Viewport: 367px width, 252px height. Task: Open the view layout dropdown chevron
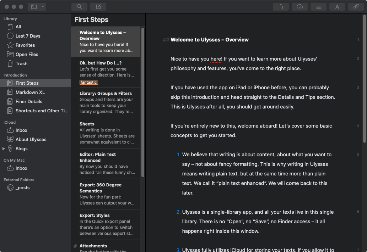pos(43,6)
